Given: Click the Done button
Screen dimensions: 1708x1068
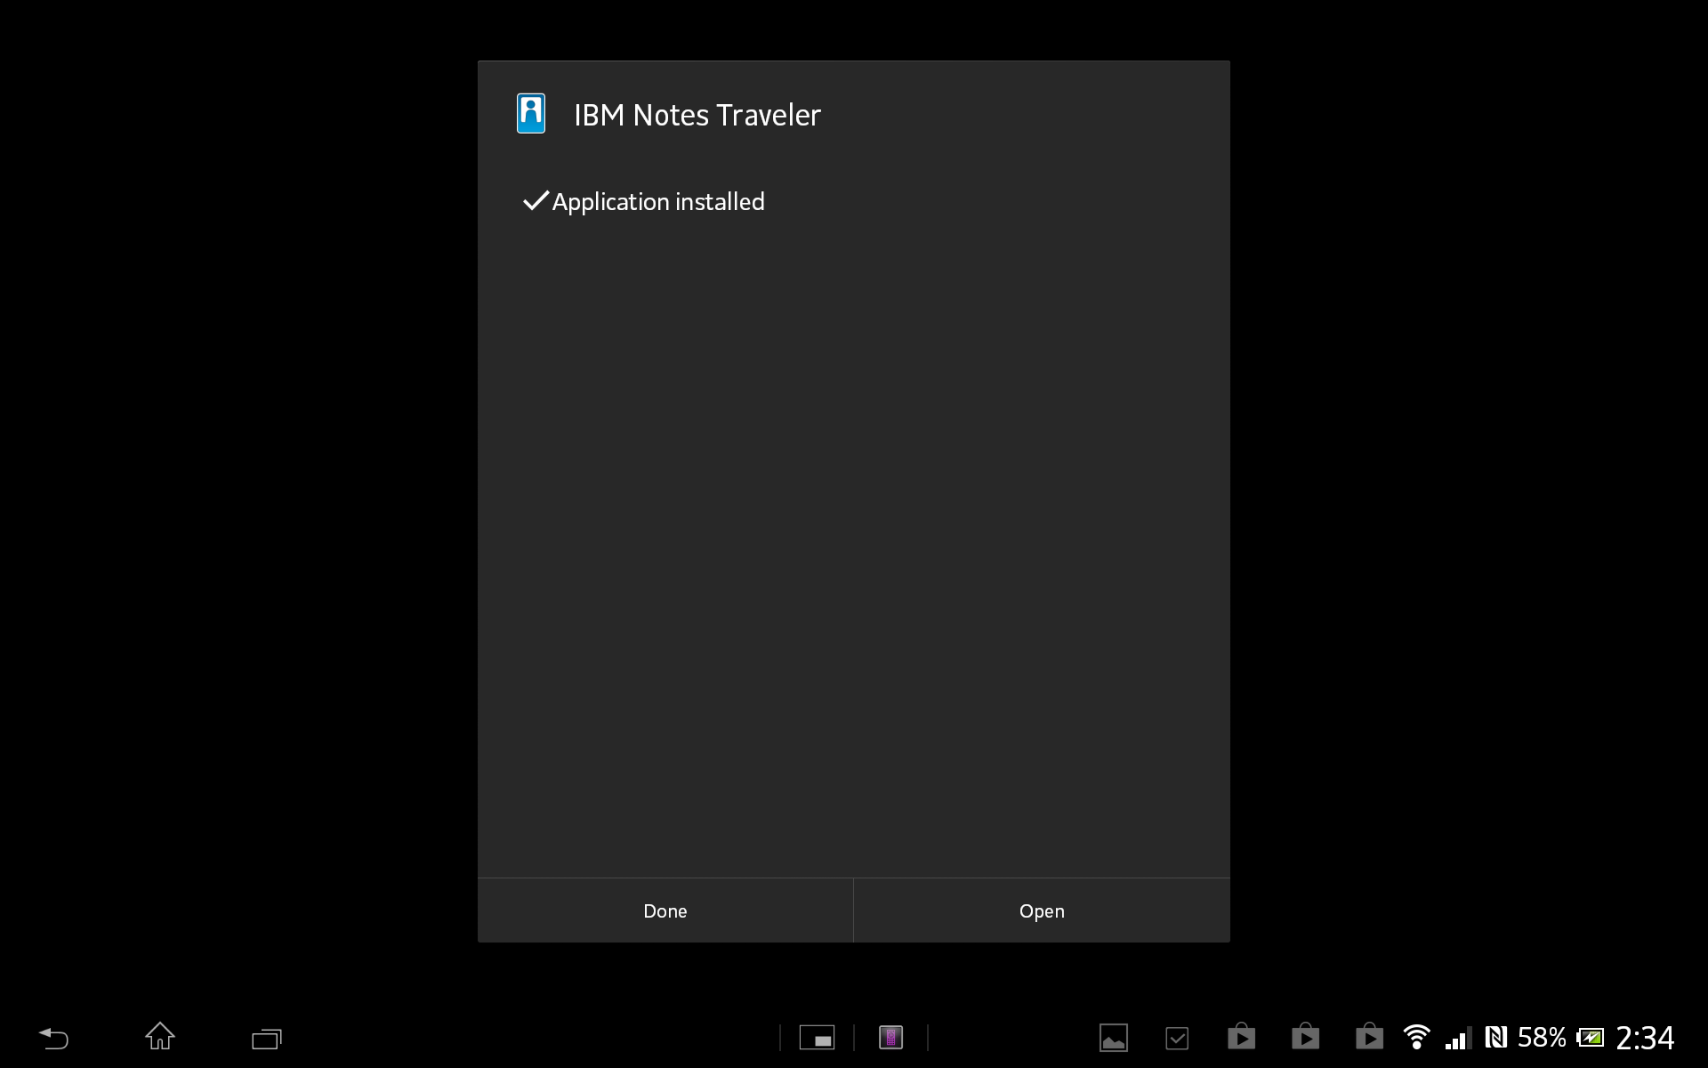Looking at the screenshot, I should (x=665, y=910).
